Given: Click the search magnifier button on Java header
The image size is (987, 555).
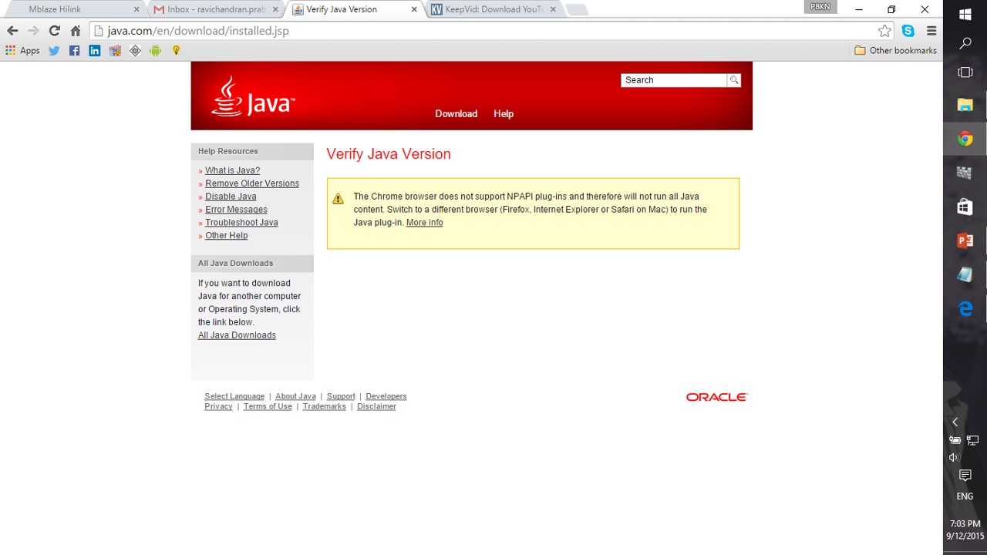Looking at the screenshot, I should click(734, 80).
